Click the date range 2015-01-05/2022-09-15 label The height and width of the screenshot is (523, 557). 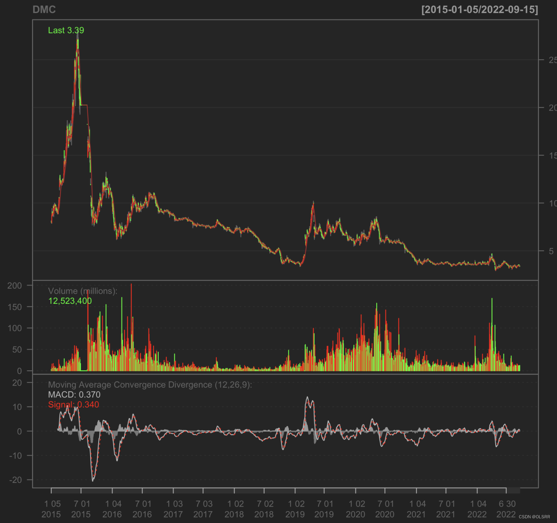[480, 10]
